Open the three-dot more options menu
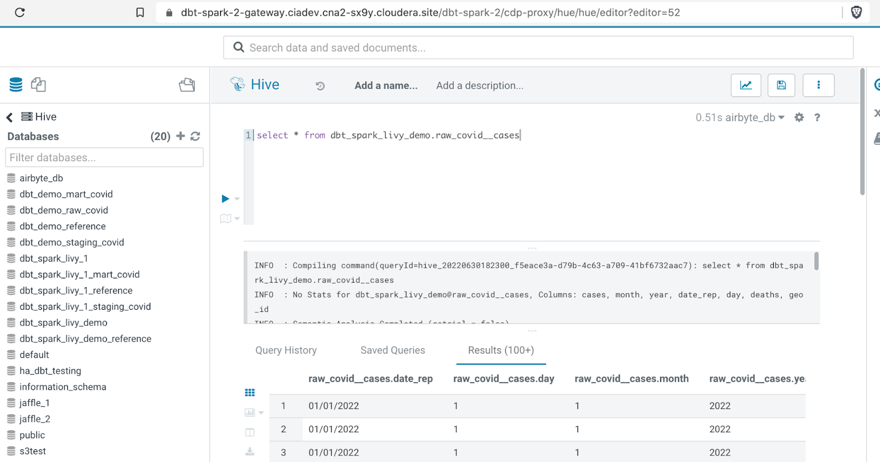880x462 pixels. pos(818,85)
